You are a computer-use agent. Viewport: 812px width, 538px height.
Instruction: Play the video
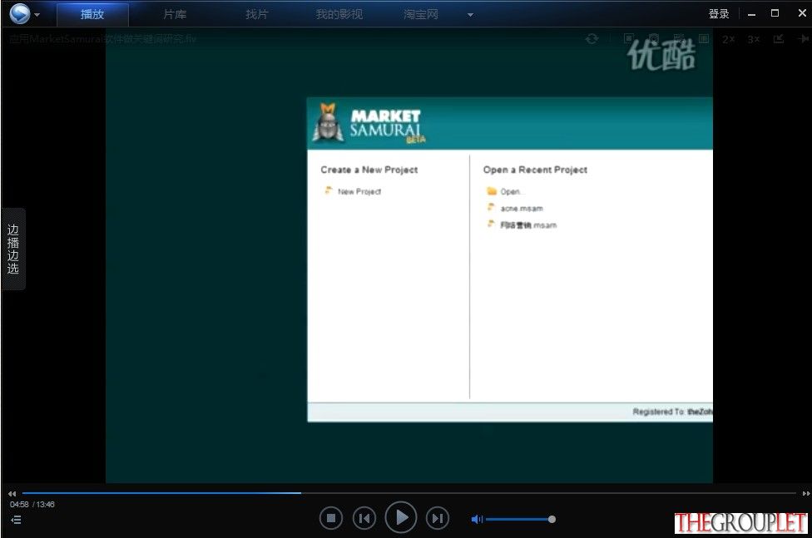(401, 517)
